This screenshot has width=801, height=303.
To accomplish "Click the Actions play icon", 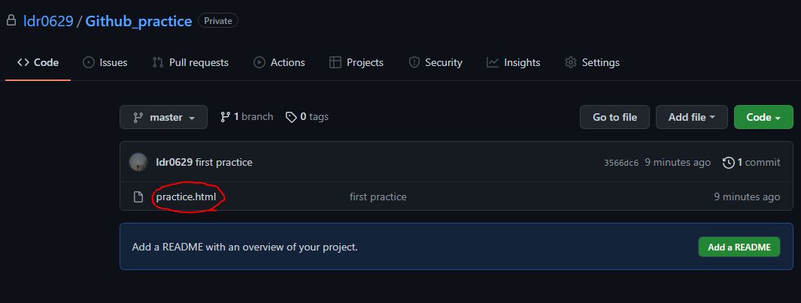I will pyautogui.click(x=259, y=63).
